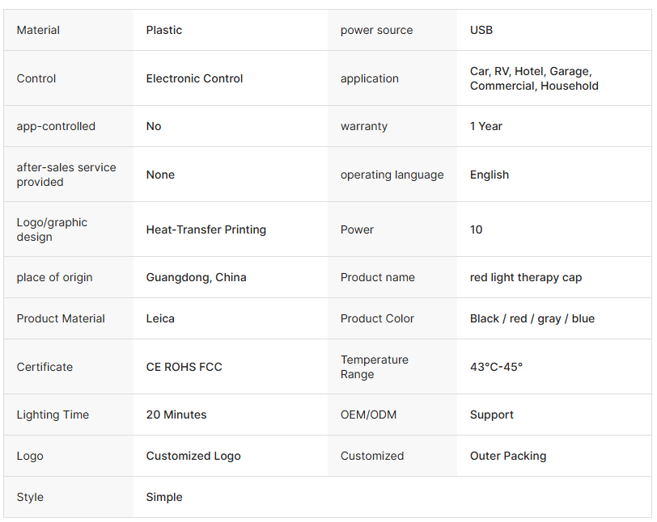Select the "Customized Logo" value
The image size is (657, 522).
[193, 456]
